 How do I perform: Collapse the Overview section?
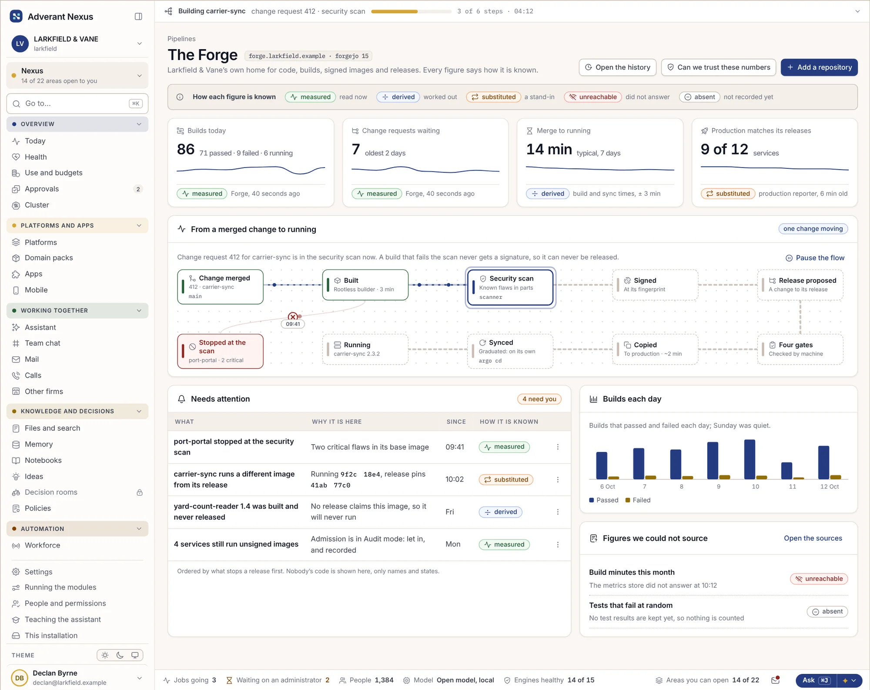139,124
